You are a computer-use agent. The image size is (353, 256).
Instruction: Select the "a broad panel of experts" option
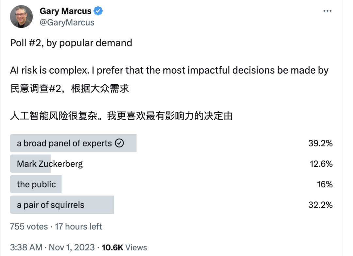pos(64,143)
